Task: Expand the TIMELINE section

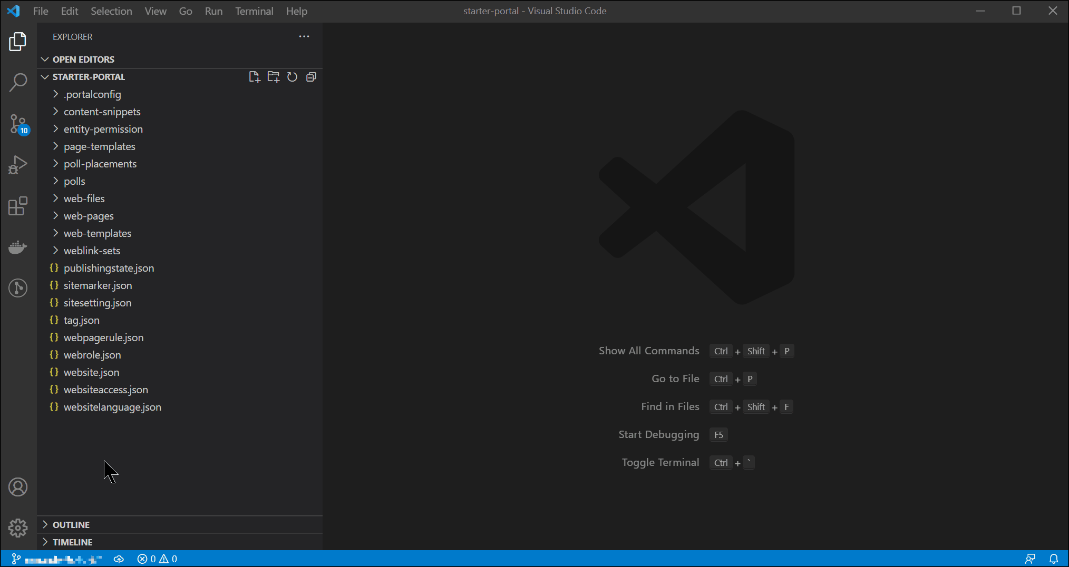Action: pos(72,542)
